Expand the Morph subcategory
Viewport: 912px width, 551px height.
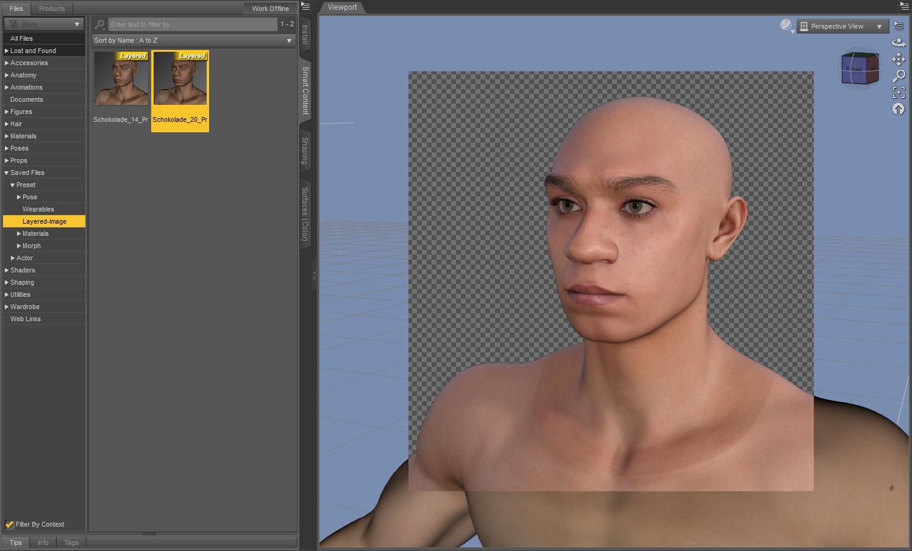[19, 246]
